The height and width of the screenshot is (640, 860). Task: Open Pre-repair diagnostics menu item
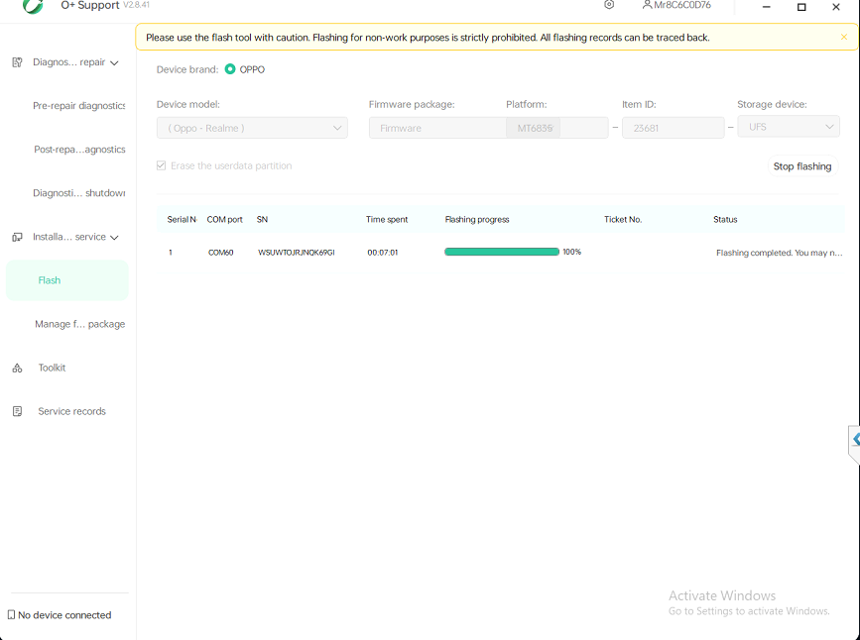79,106
